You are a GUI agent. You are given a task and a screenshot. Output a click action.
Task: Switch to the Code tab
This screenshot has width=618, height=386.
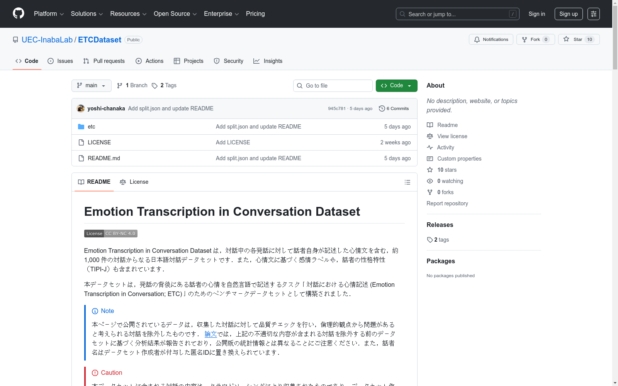pyautogui.click(x=27, y=61)
